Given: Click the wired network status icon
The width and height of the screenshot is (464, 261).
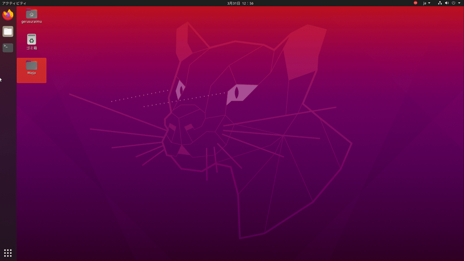Looking at the screenshot, I should click(x=440, y=3).
